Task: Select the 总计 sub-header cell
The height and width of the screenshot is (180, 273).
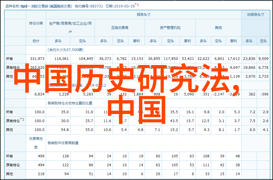Action: (36, 41)
